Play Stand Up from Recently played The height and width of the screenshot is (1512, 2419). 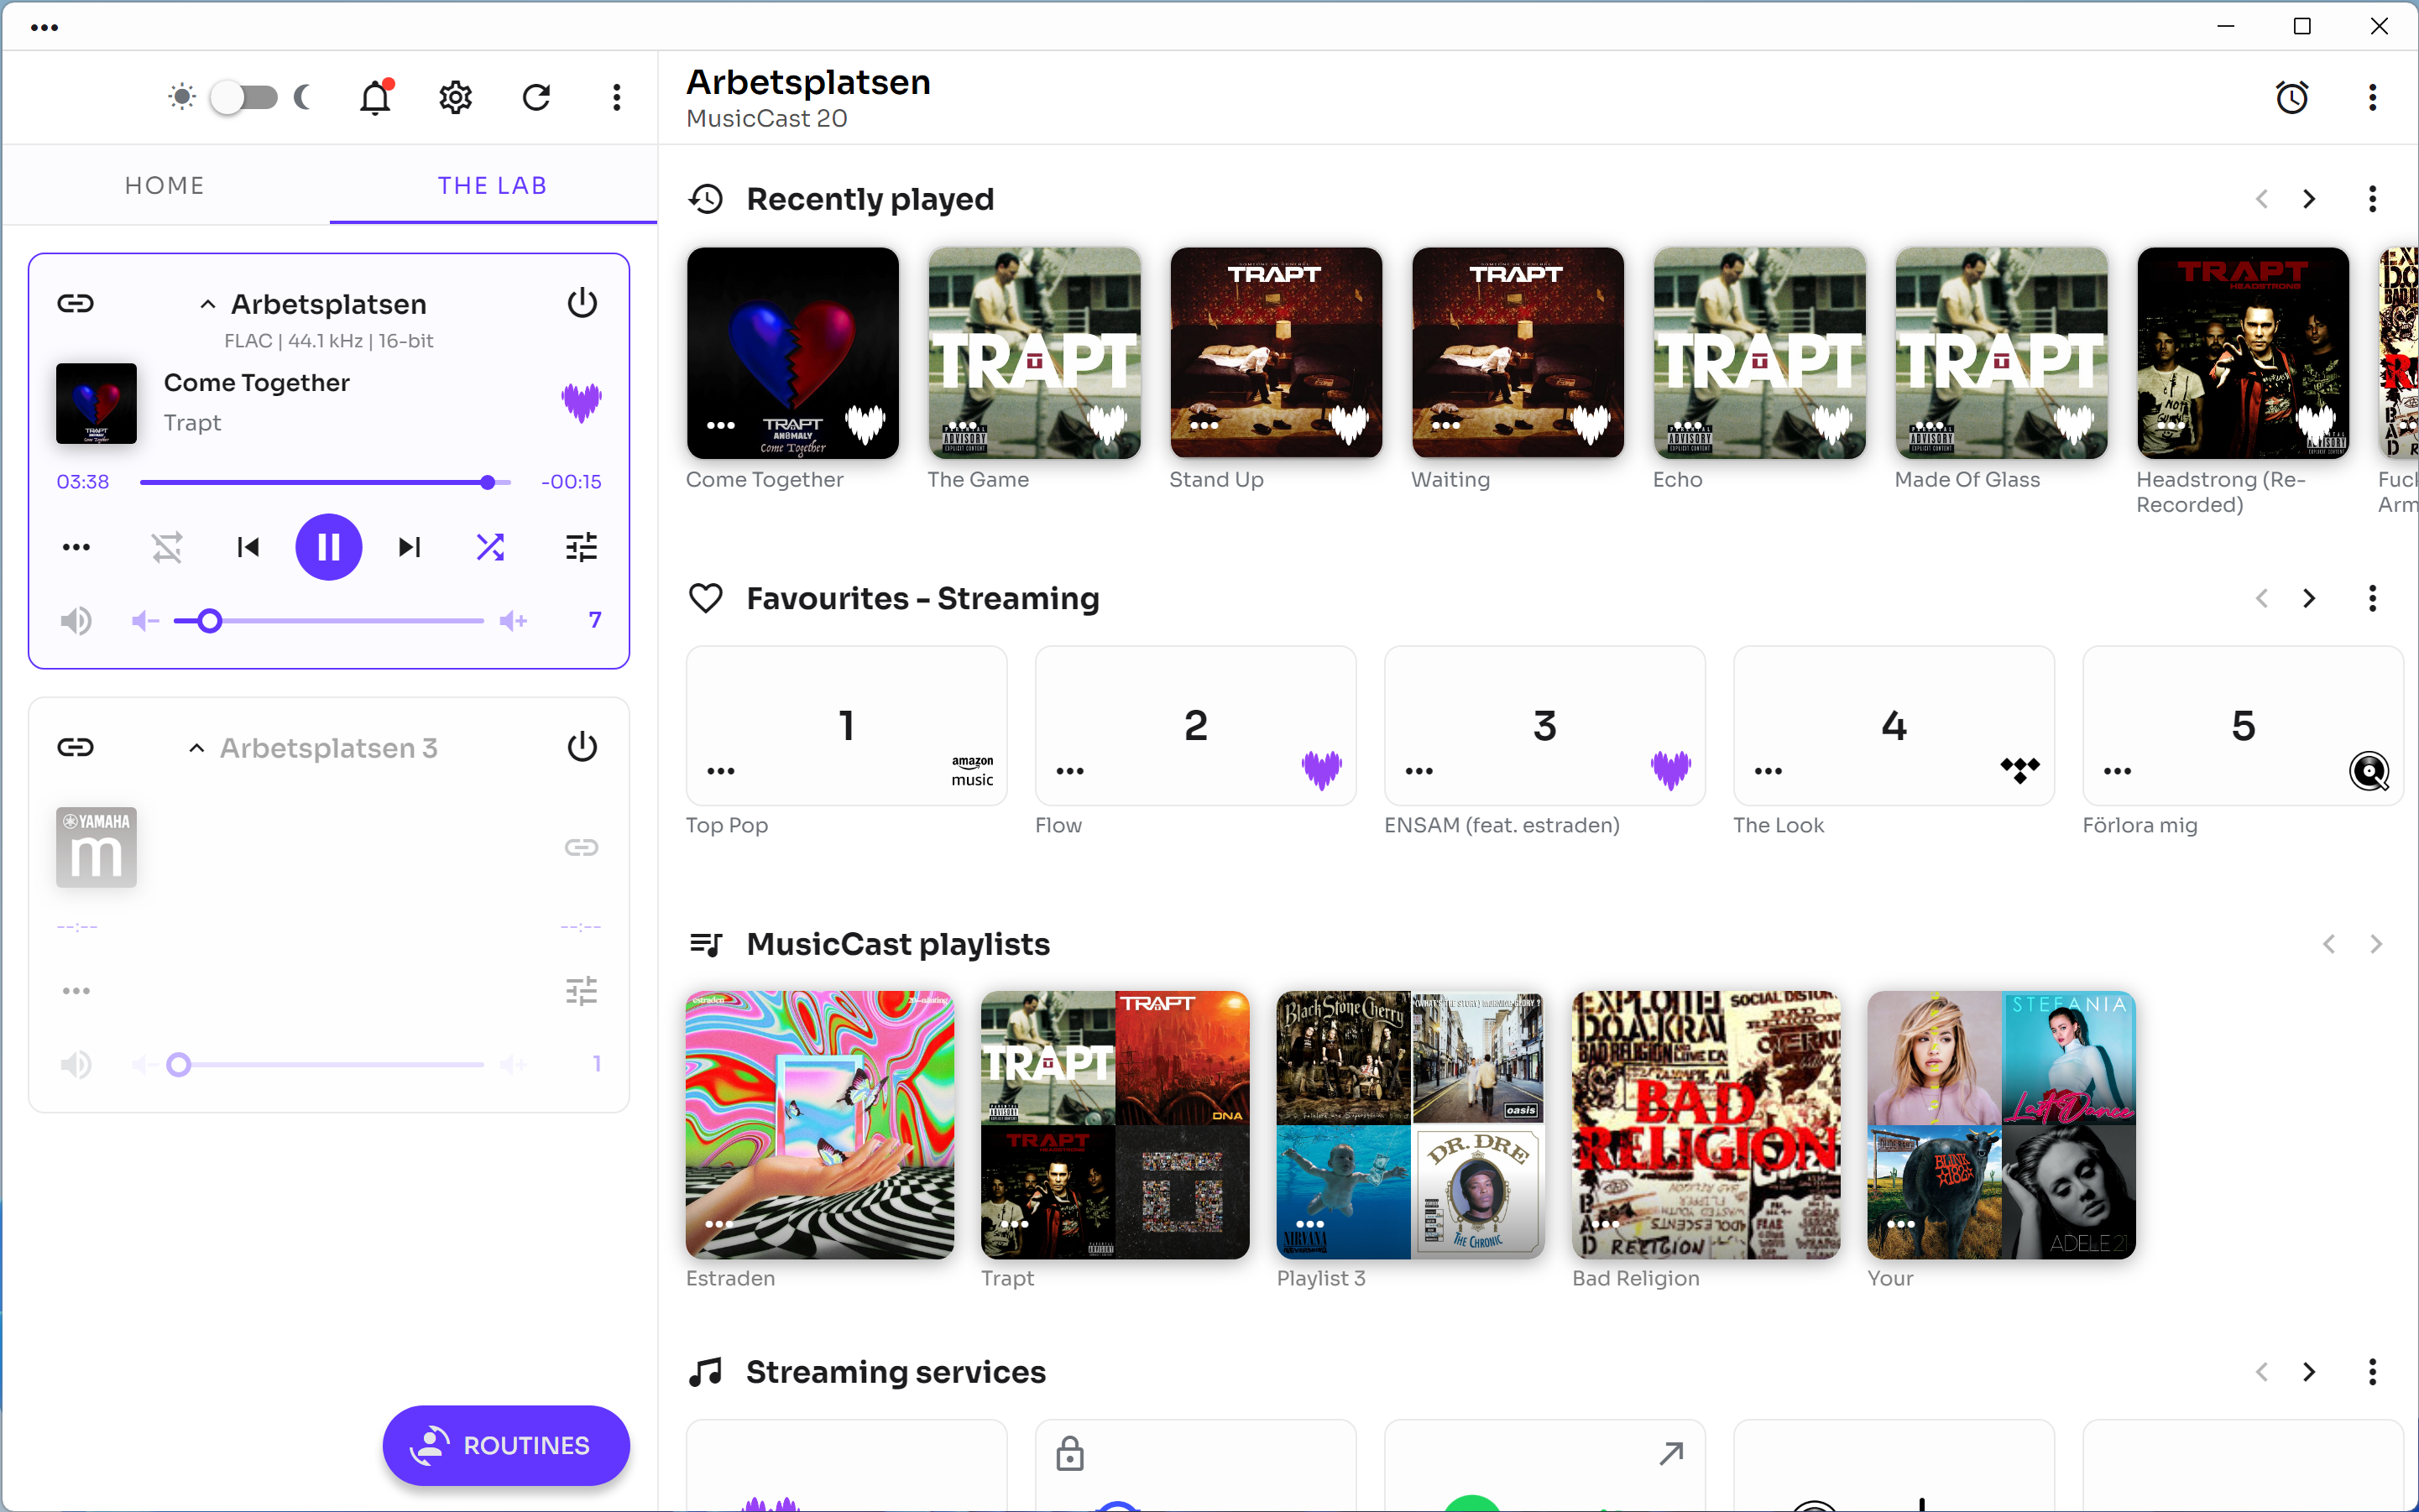tap(1276, 353)
